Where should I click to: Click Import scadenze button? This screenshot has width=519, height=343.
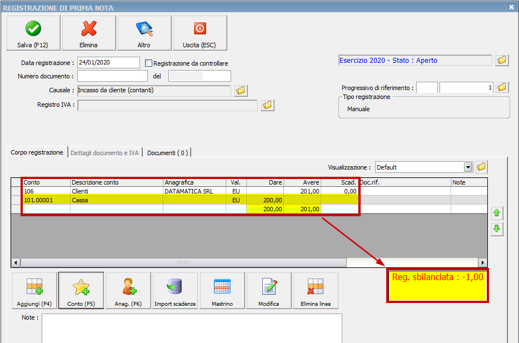click(x=175, y=291)
